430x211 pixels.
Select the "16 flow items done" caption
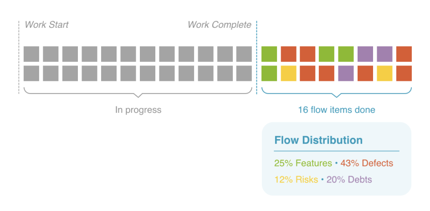click(x=337, y=110)
